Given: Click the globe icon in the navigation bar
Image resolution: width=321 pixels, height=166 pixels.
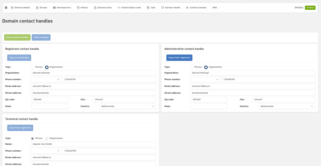Looking at the screenshot, I should (x=6, y=8).
